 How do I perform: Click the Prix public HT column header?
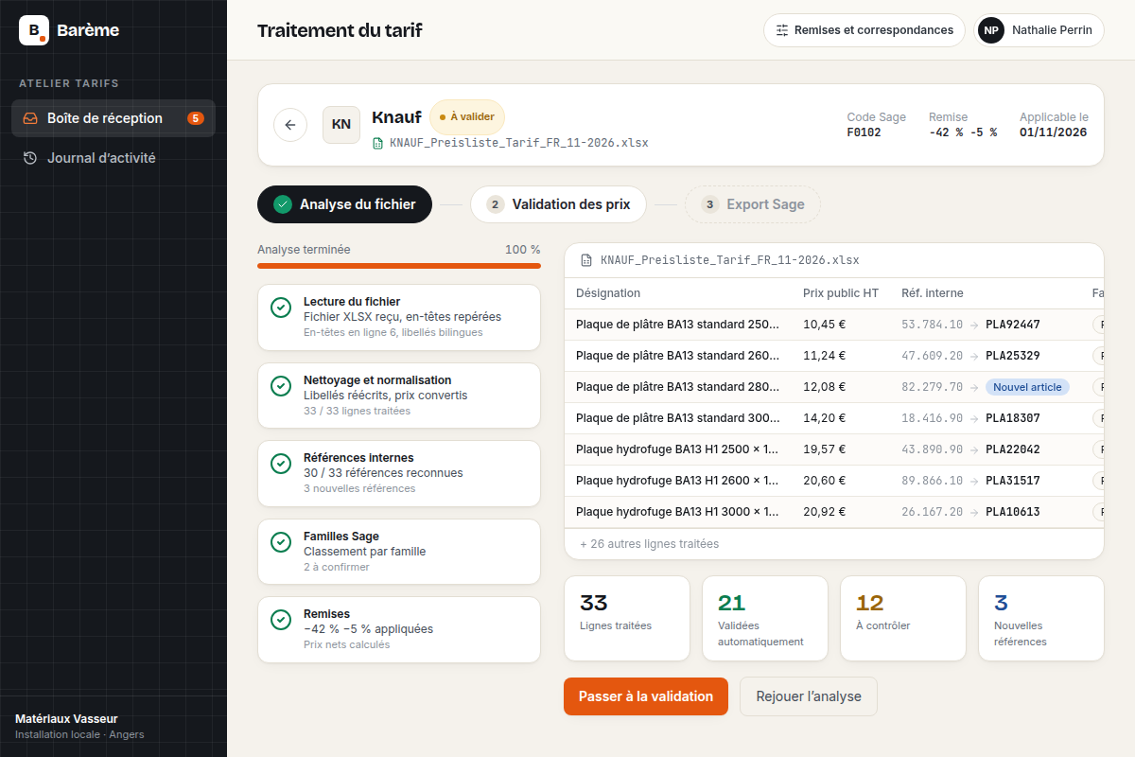coord(841,293)
